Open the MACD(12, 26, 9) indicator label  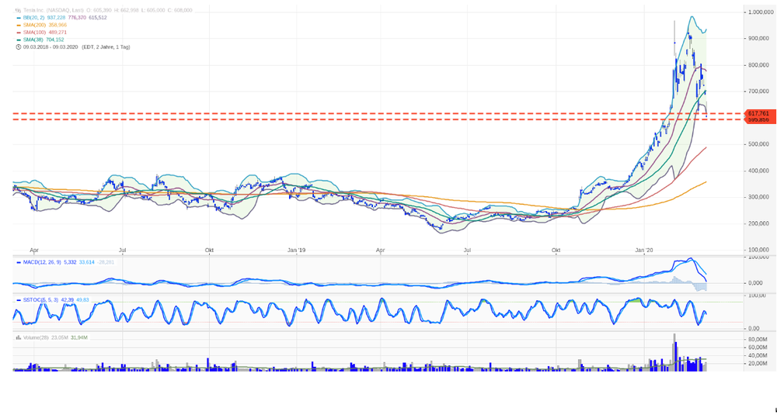pos(42,262)
